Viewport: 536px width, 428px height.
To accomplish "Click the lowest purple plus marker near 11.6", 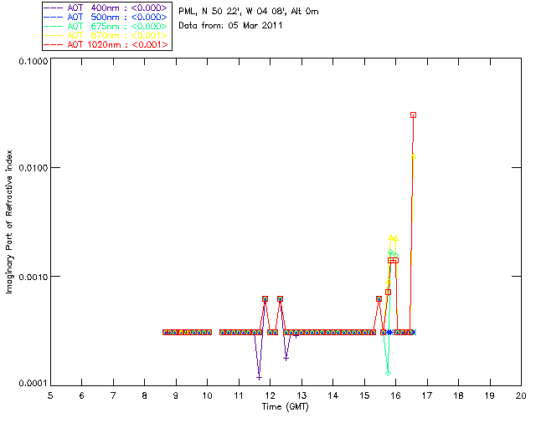I will point(259,378).
